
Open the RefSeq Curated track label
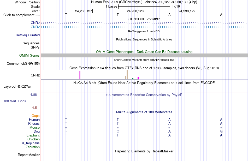[x=27, y=35]
